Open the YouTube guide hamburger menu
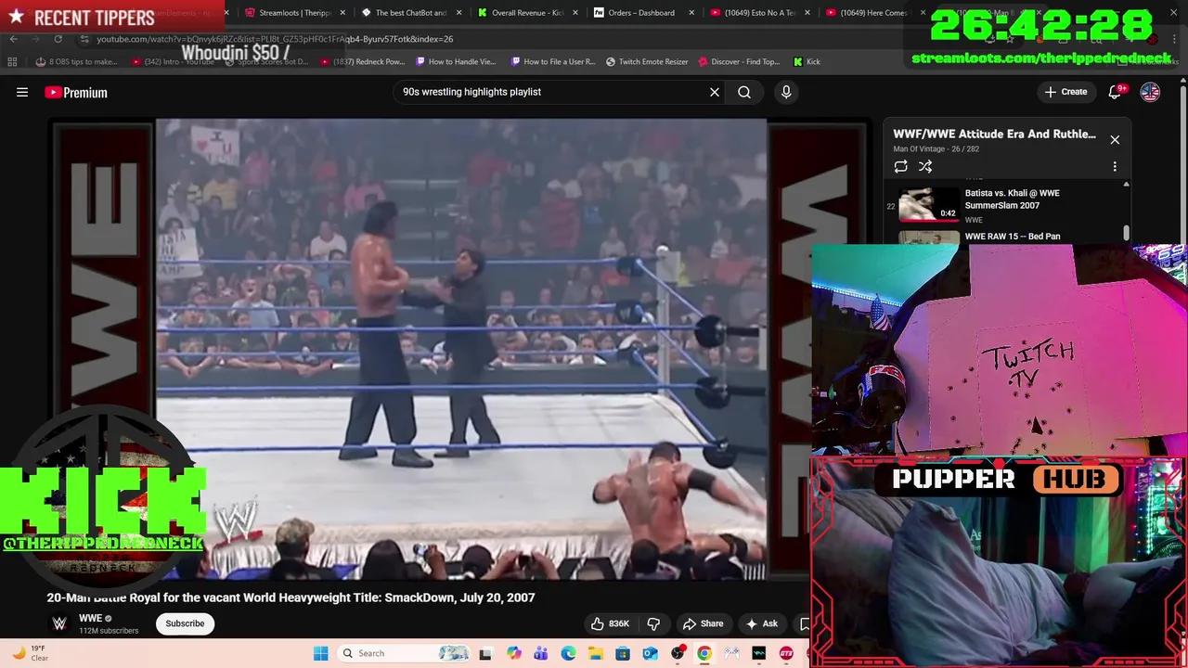Viewport: 1188px width, 668px height. click(22, 92)
